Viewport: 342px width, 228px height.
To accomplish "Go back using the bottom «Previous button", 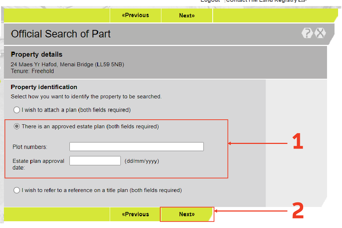I will click(135, 214).
